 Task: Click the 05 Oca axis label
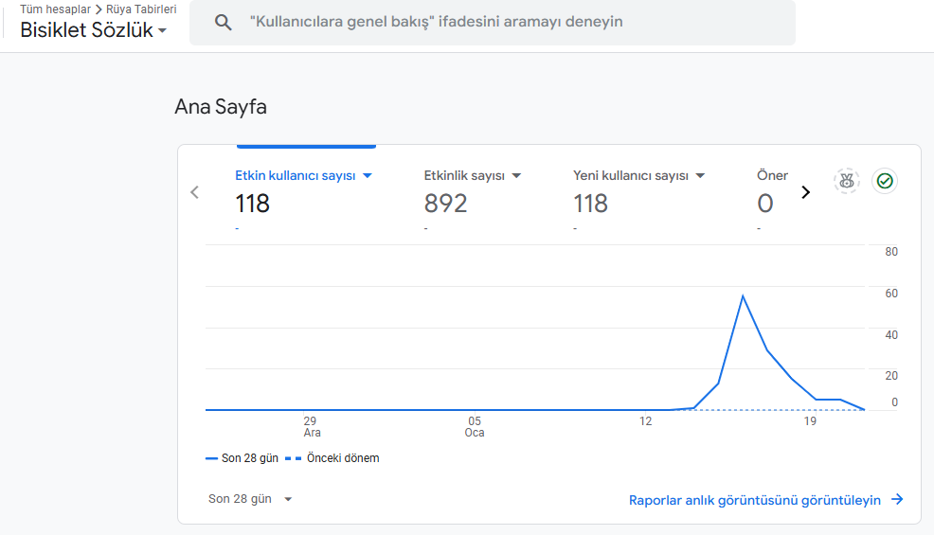click(475, 426)
